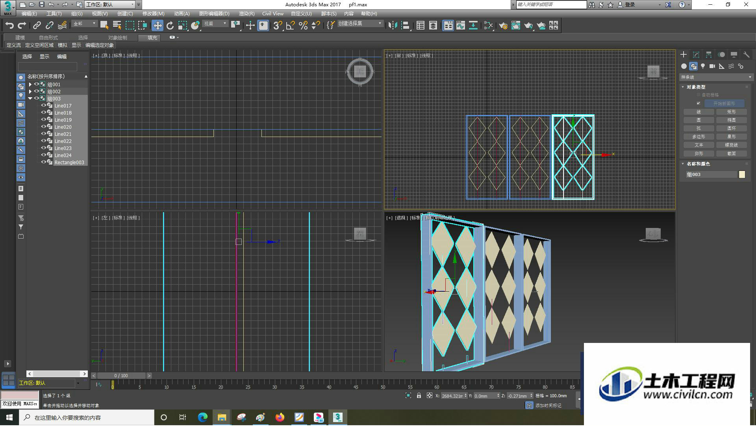Open the Rendered Frame Window

(516, 26)
